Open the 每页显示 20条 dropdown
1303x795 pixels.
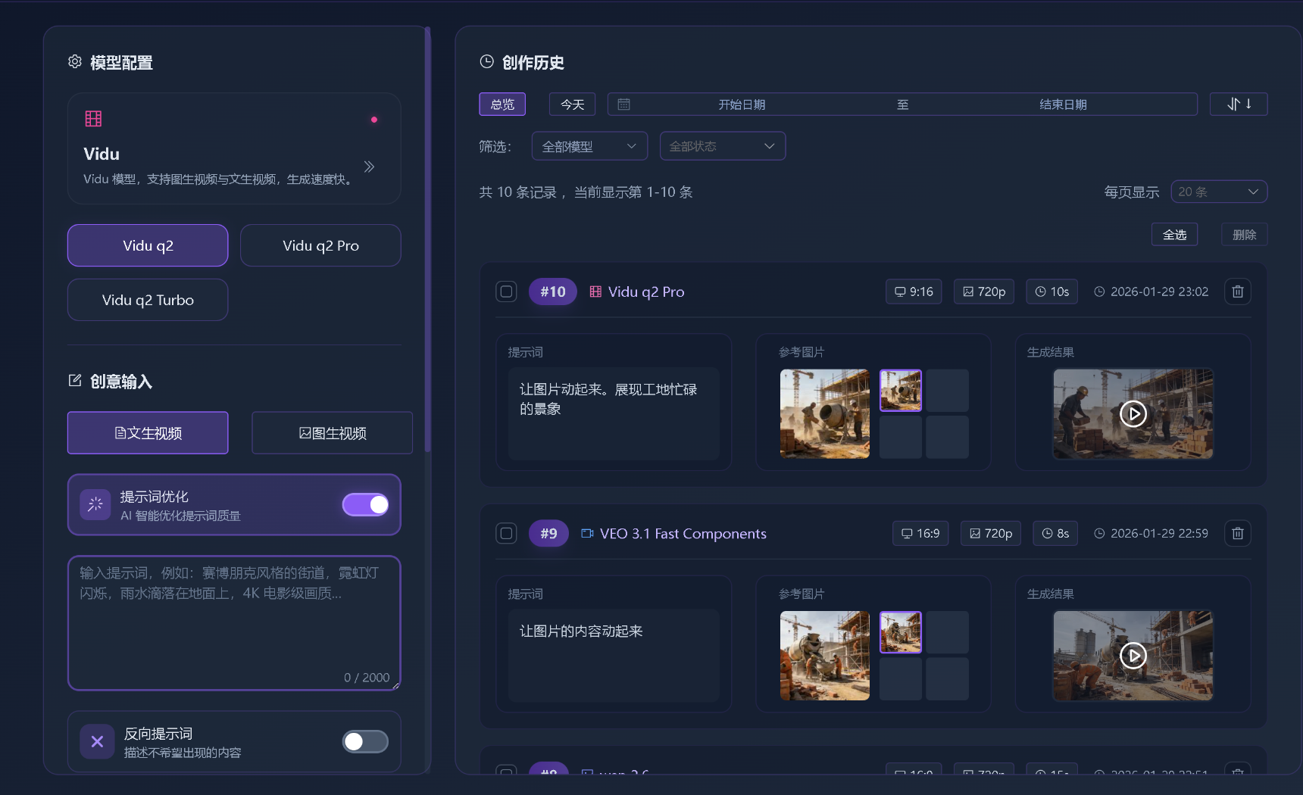pos(1218,192)
